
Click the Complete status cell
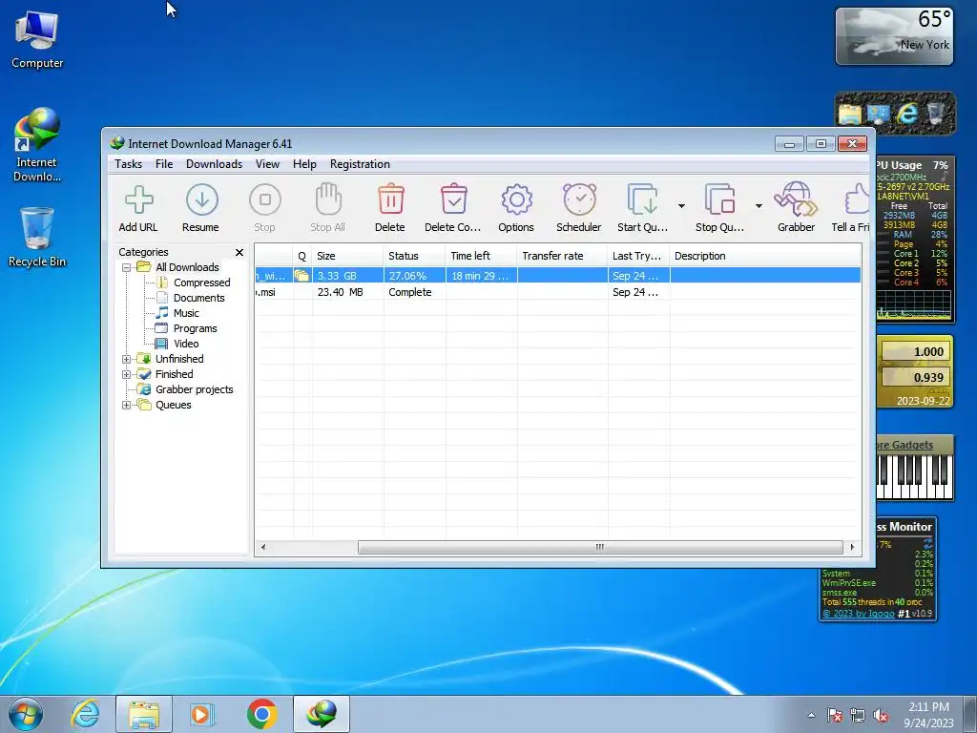(414, 292)
